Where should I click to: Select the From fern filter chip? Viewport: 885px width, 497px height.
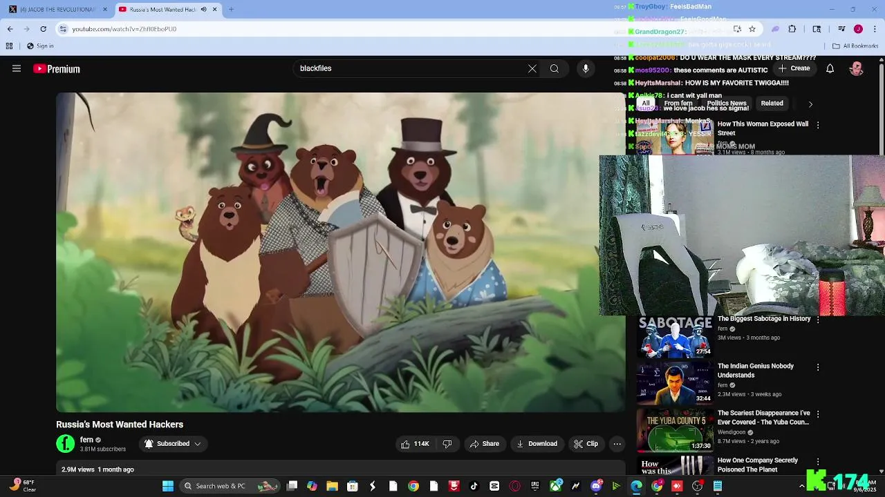click(x=678, y=104)
